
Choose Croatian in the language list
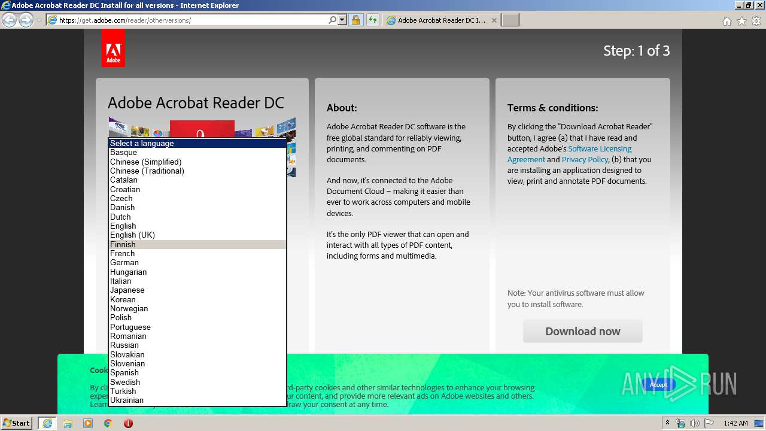point(197,189)
